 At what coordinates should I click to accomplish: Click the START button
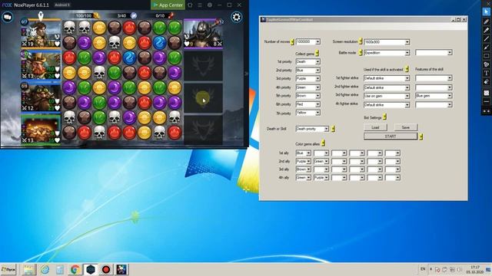[x=391, y=136]
